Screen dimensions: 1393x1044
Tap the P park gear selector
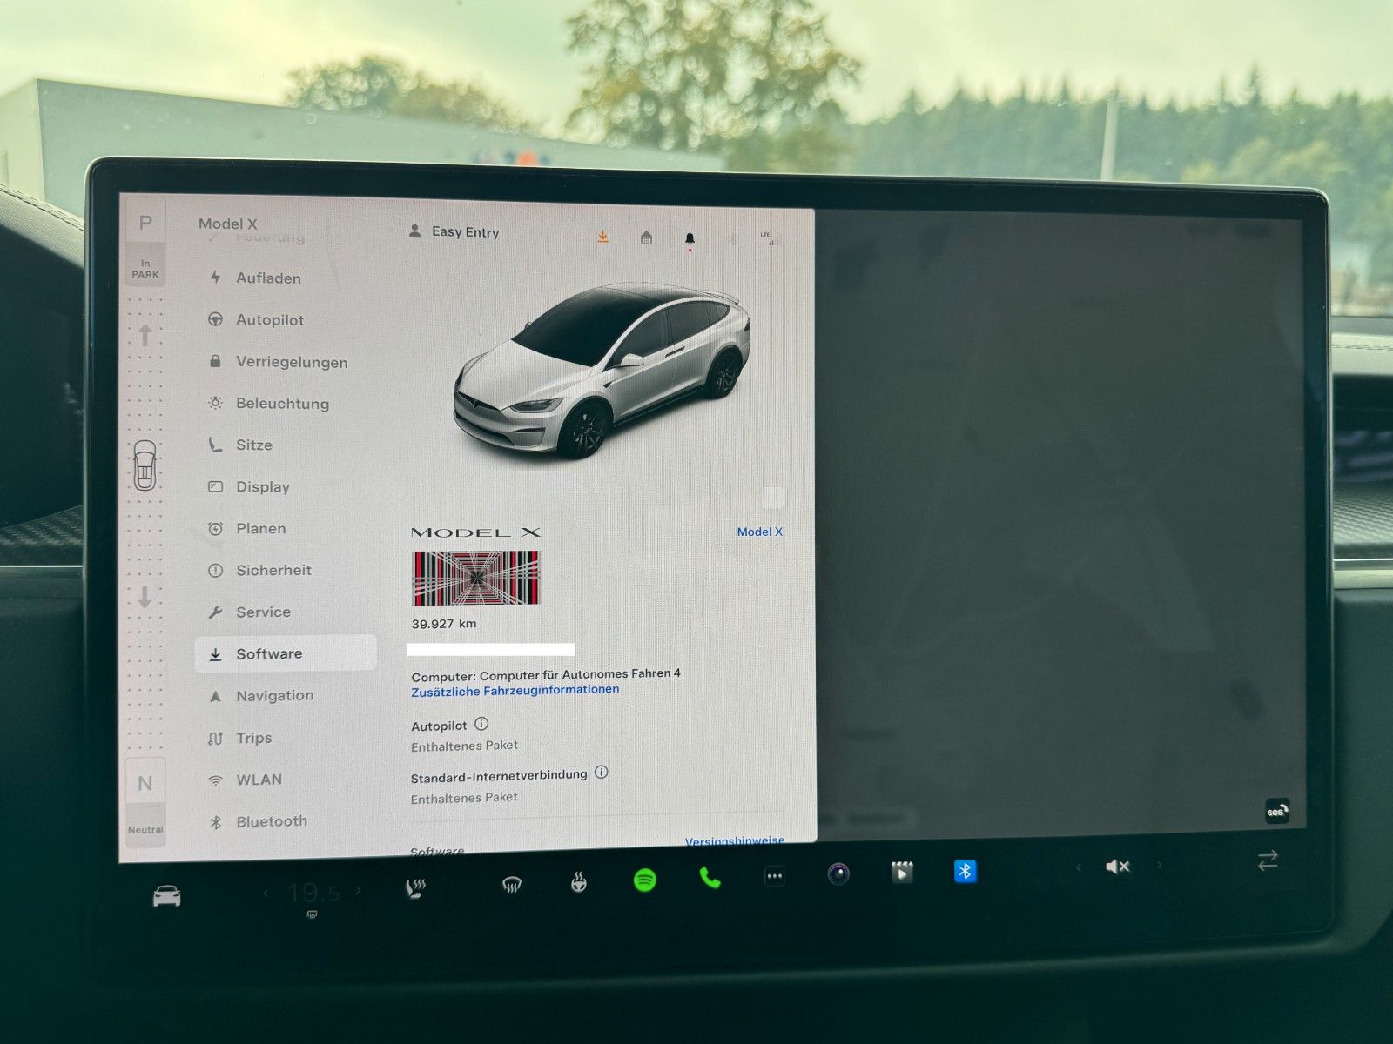pos(145,224)
